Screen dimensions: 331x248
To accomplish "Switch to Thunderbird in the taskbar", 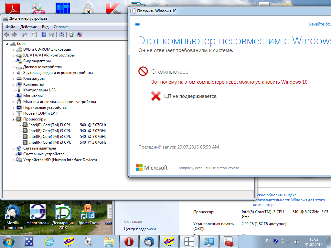I will coord(149,242).
